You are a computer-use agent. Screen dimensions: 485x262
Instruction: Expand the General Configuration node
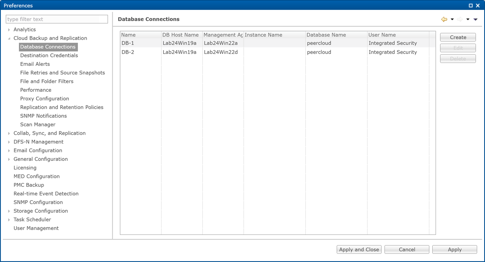click(x=9, y=159)
